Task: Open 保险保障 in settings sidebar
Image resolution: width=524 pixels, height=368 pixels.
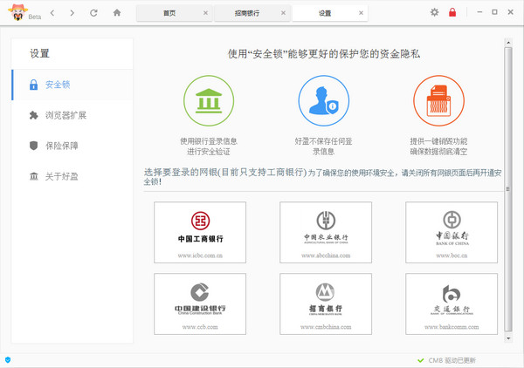Action: [61, 146]
